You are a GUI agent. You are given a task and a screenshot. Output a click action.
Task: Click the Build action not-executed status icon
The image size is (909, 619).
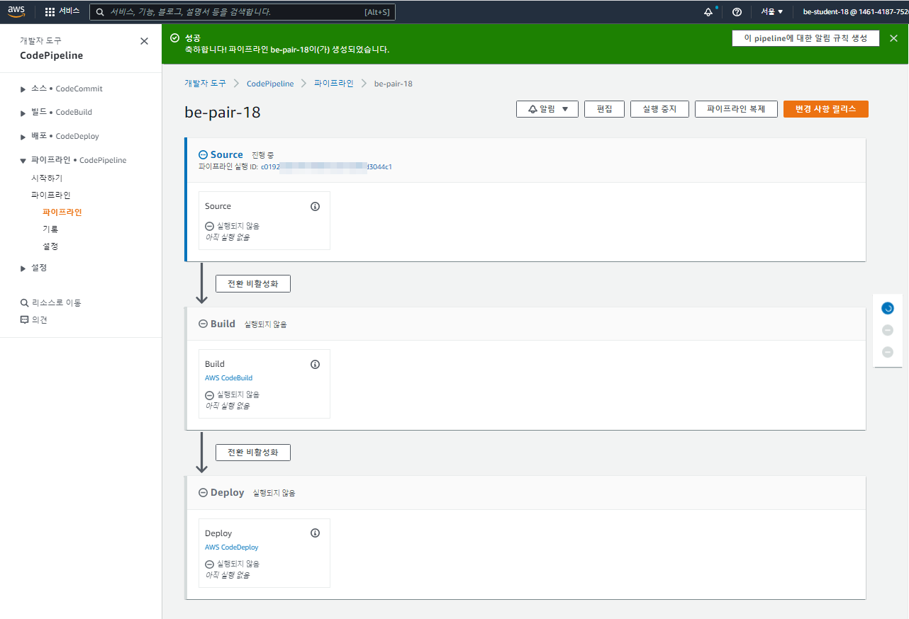click(x=209, y=395)
